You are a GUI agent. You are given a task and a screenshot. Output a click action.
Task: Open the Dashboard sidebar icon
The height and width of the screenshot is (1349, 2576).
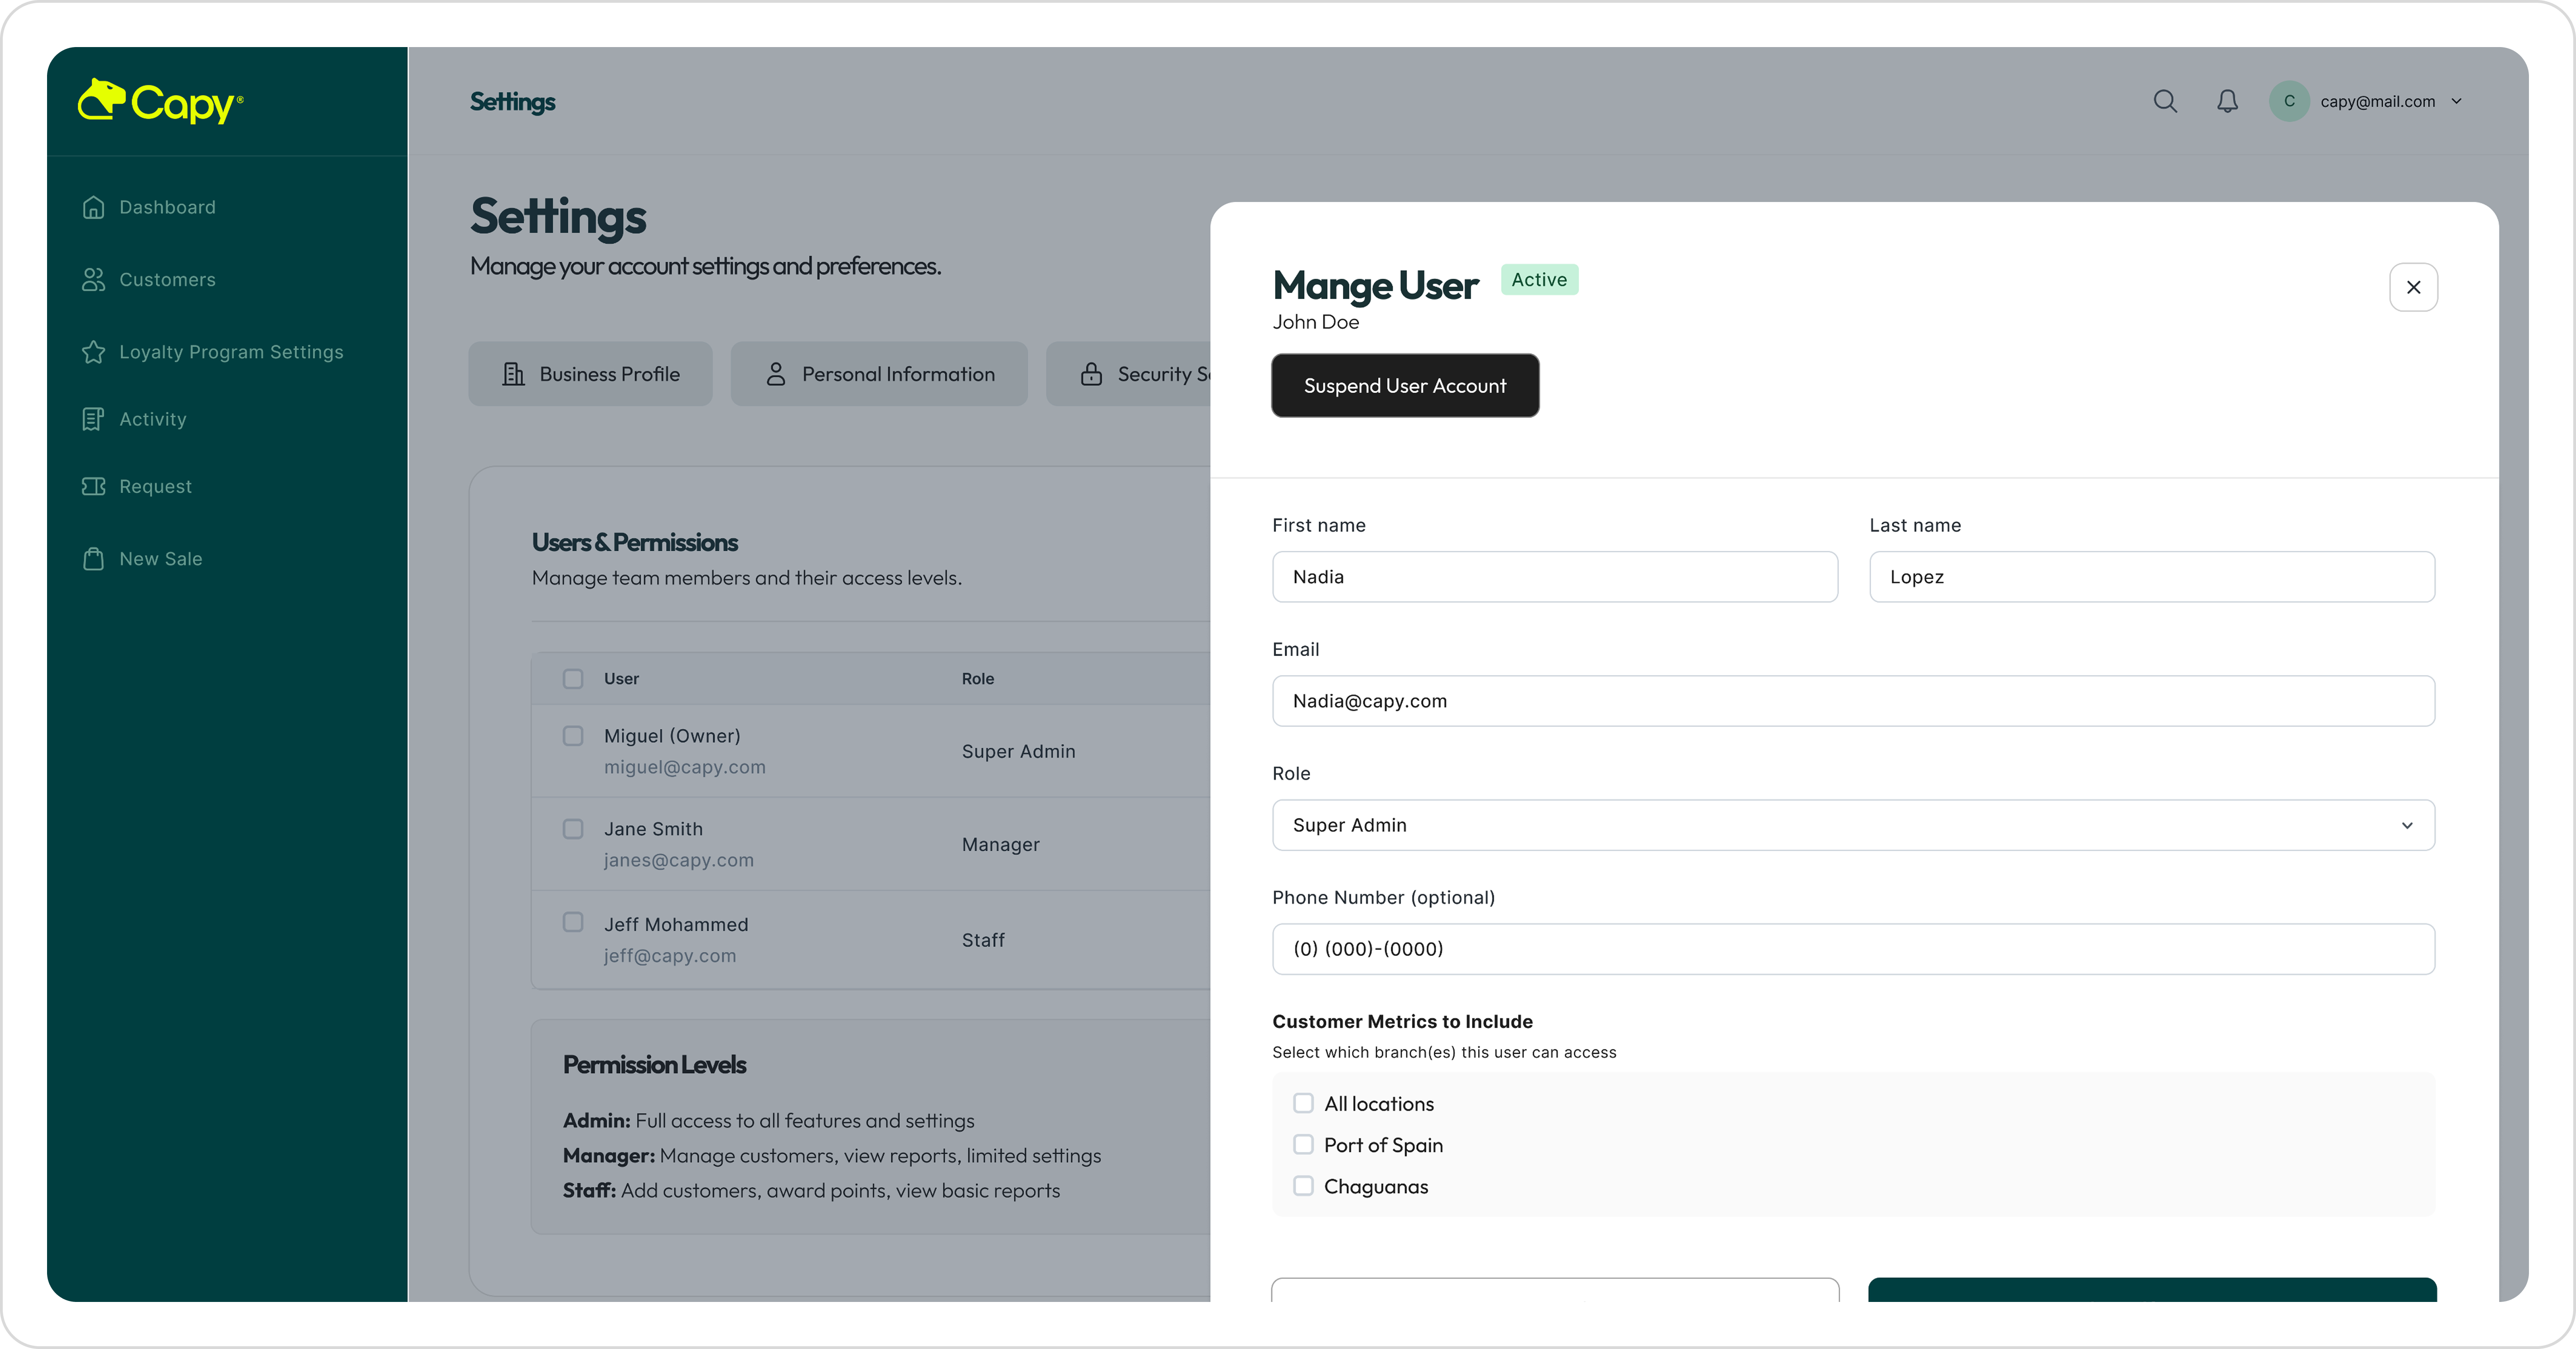[x=94, y=207]
